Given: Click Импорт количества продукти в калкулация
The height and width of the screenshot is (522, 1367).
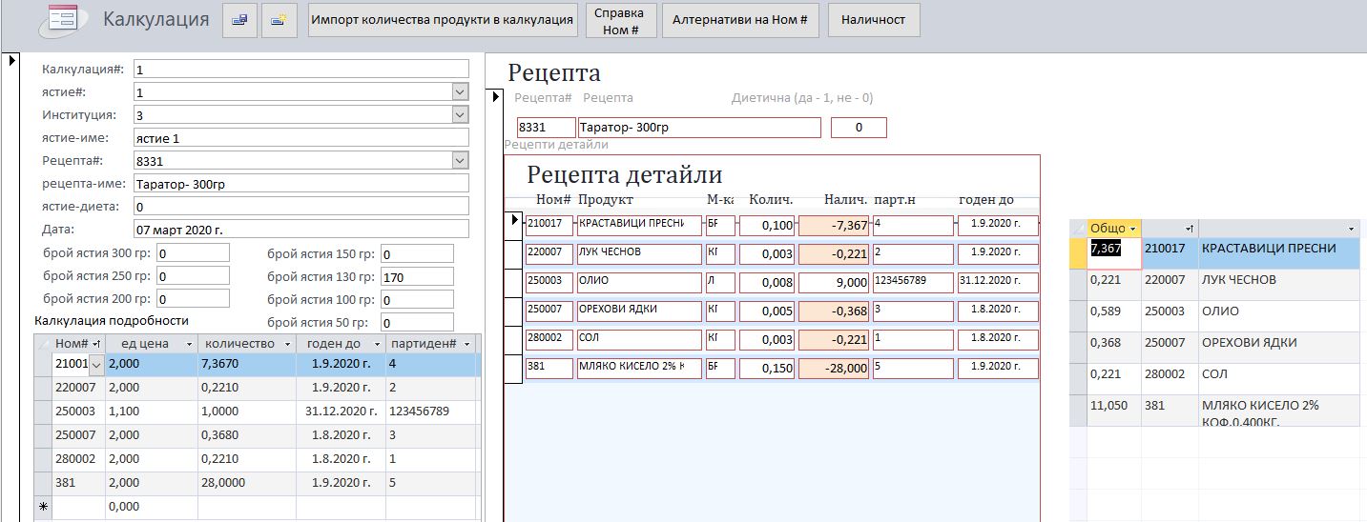Looking at the screenshot, I should click(443, 20).
